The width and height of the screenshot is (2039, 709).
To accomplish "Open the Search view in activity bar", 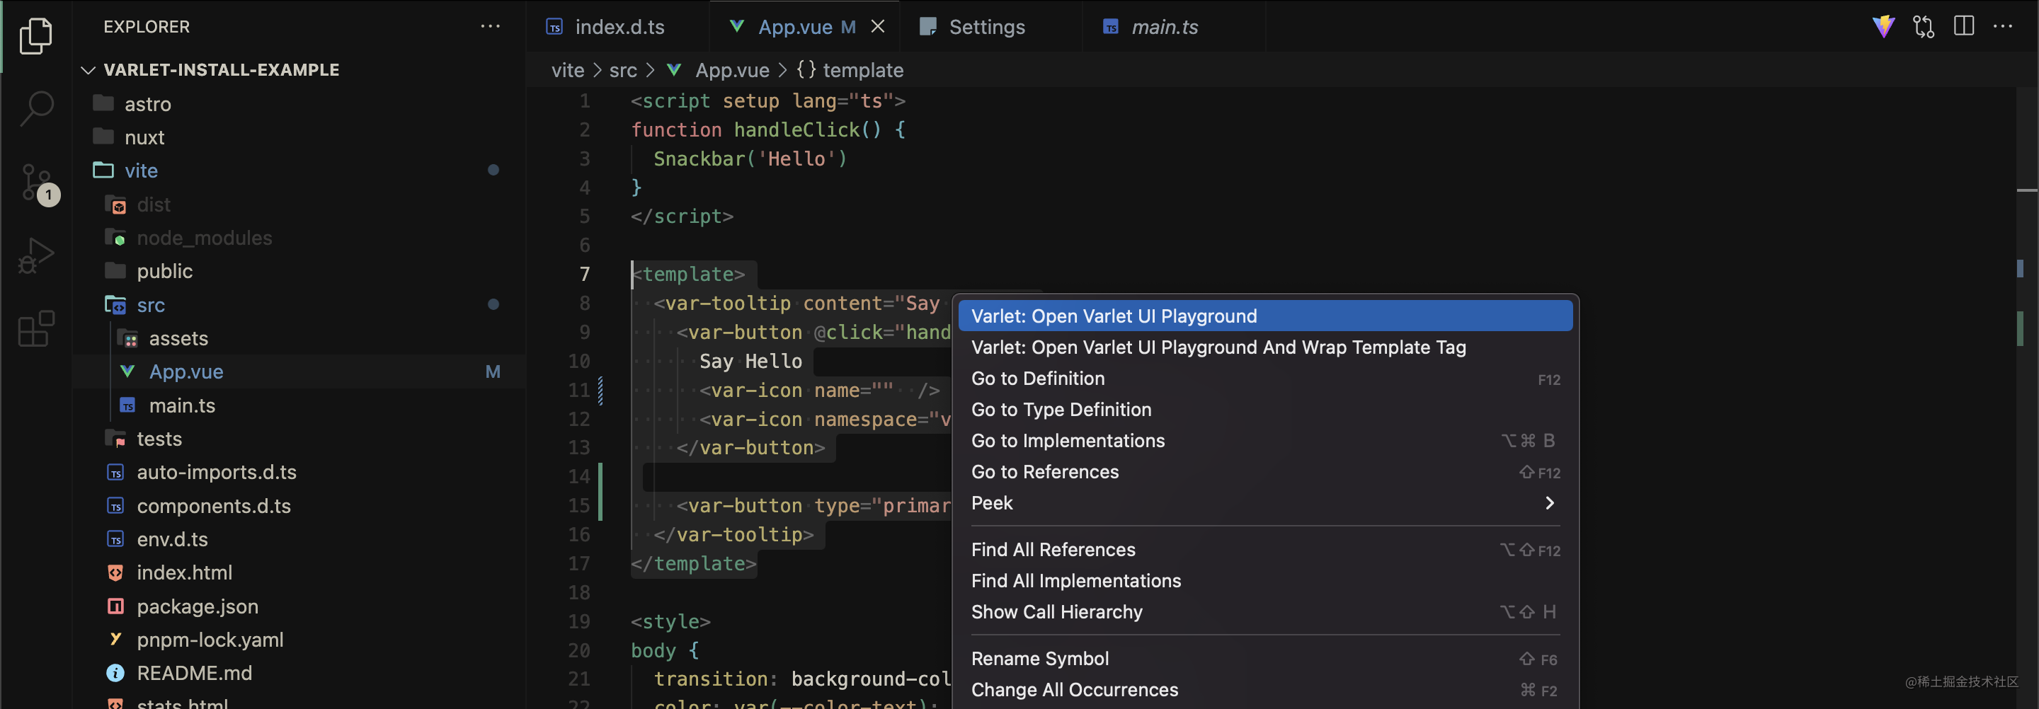I will (35, 108).
